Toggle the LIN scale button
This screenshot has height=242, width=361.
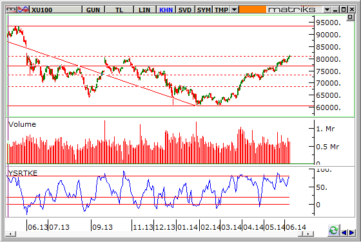[144, 10]
